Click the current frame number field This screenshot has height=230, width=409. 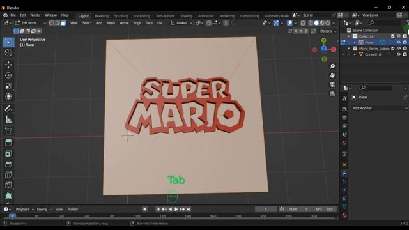pos(266,209)
